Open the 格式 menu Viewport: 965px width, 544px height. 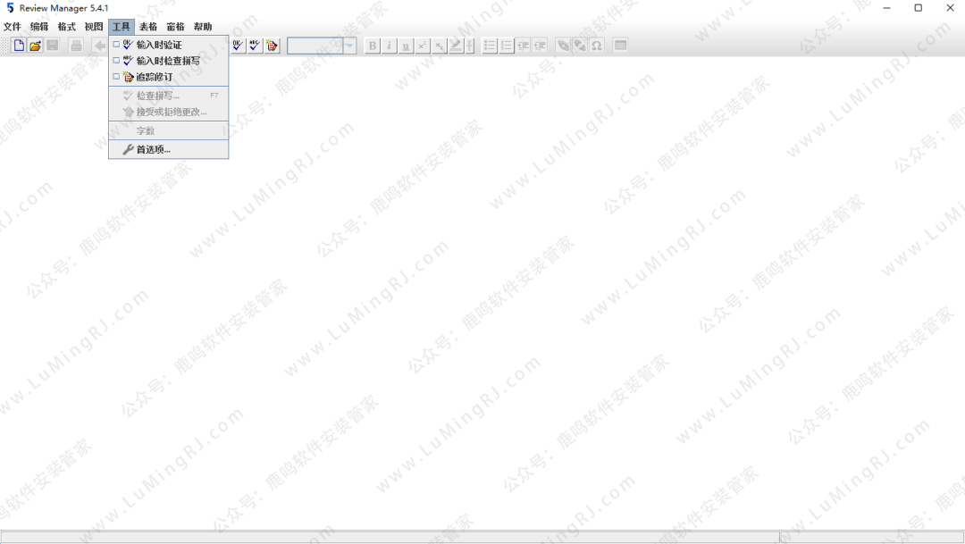[67, 27]
